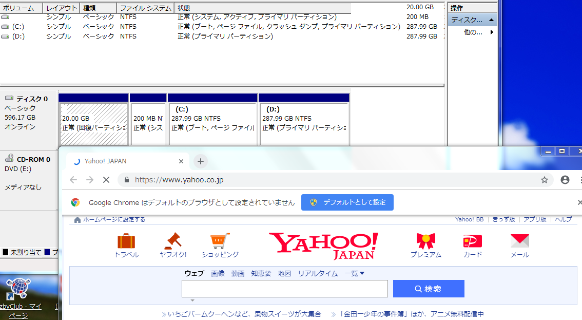582x320 pixels.
Task: Expand the search suggestion arrow below the box
Action: [x=192, y=300]
